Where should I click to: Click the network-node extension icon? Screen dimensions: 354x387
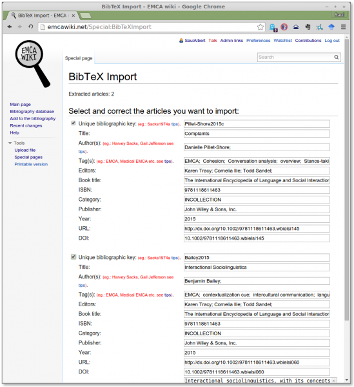[320, 27]
